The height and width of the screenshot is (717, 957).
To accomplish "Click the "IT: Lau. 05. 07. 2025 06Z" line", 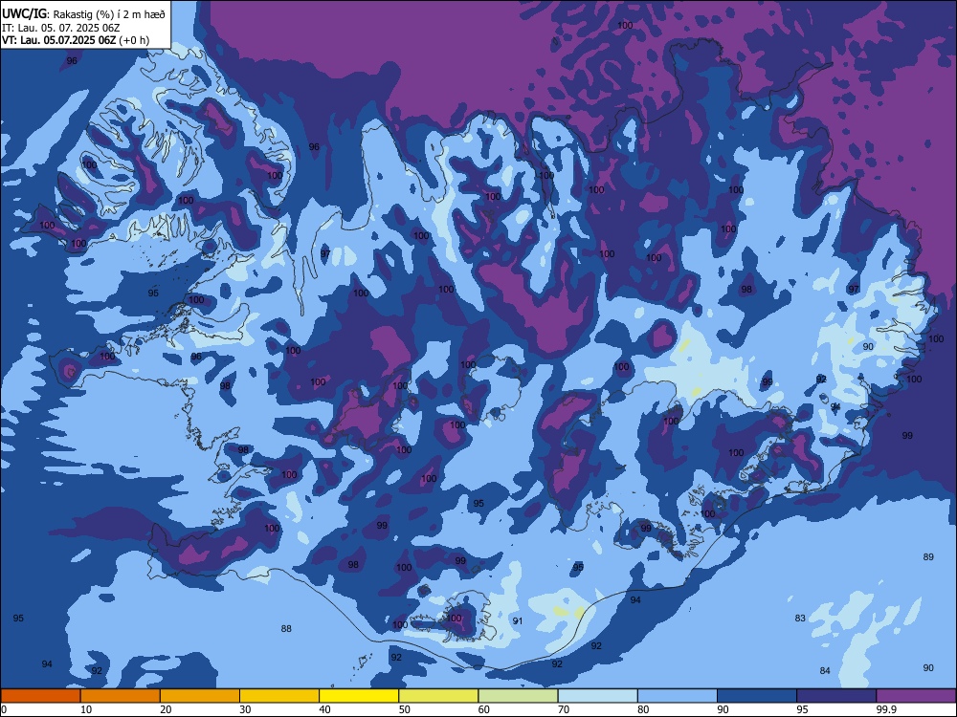I will point(60,28).
